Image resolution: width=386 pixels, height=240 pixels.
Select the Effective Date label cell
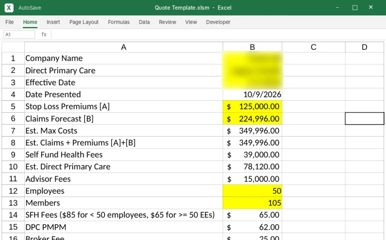point(124,82)
